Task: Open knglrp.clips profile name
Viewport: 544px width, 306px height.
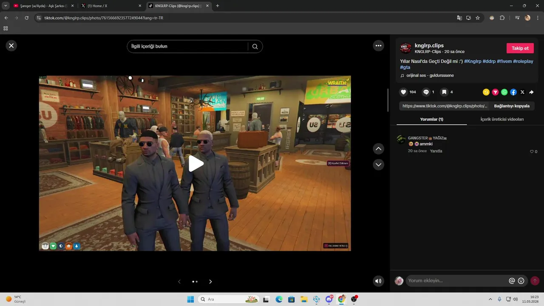Action: 429,45
